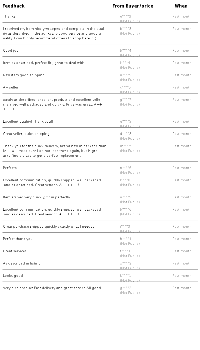Click buyer name x****9
The image size is (200, 350).
pos(125,264)
